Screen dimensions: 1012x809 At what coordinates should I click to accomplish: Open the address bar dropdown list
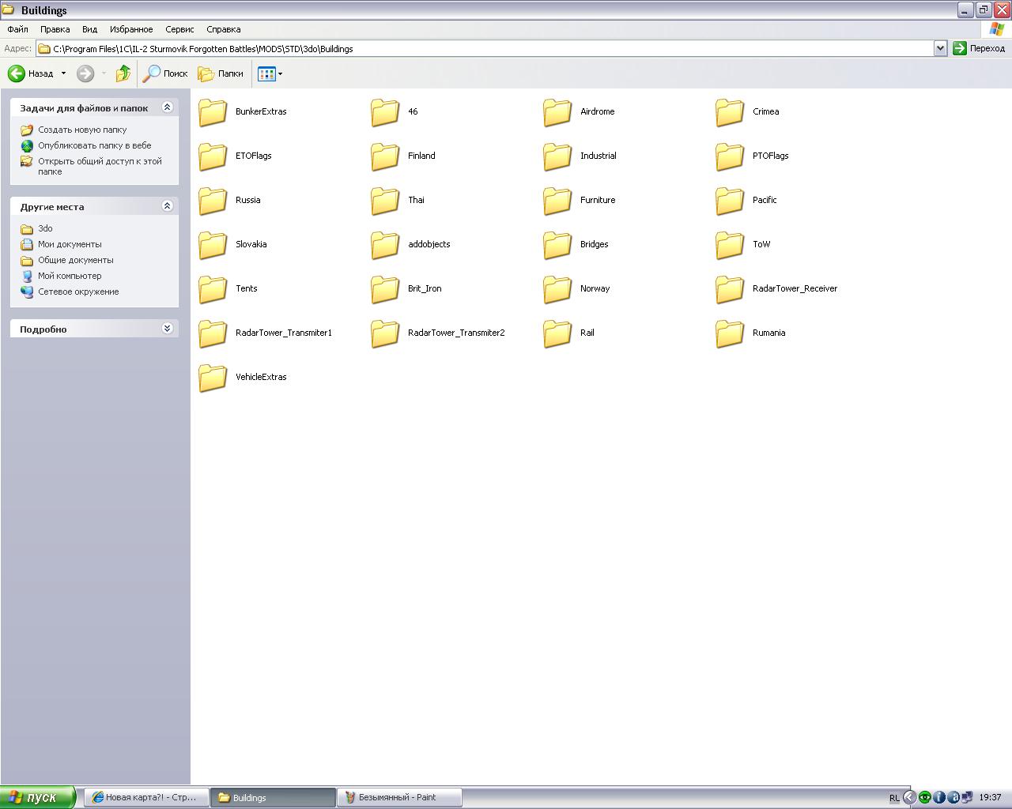point(940,48)
